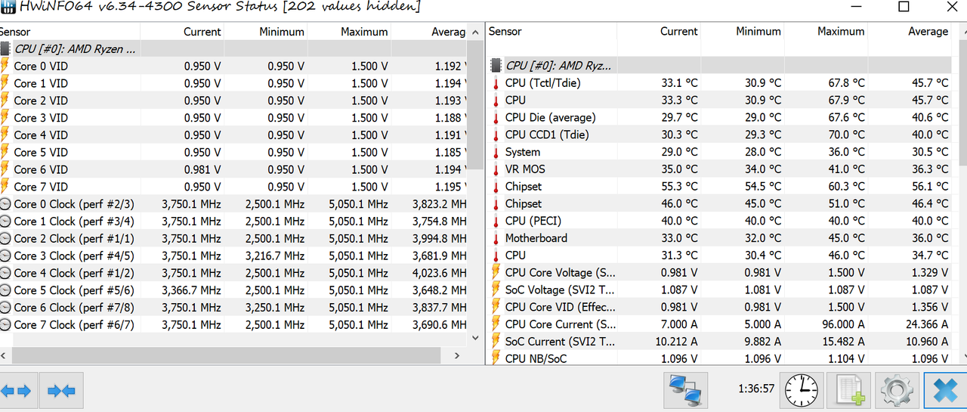Select the CPU Core Voltage row
The width and height of the screenshot is (967, 412).
coord(721,273)
